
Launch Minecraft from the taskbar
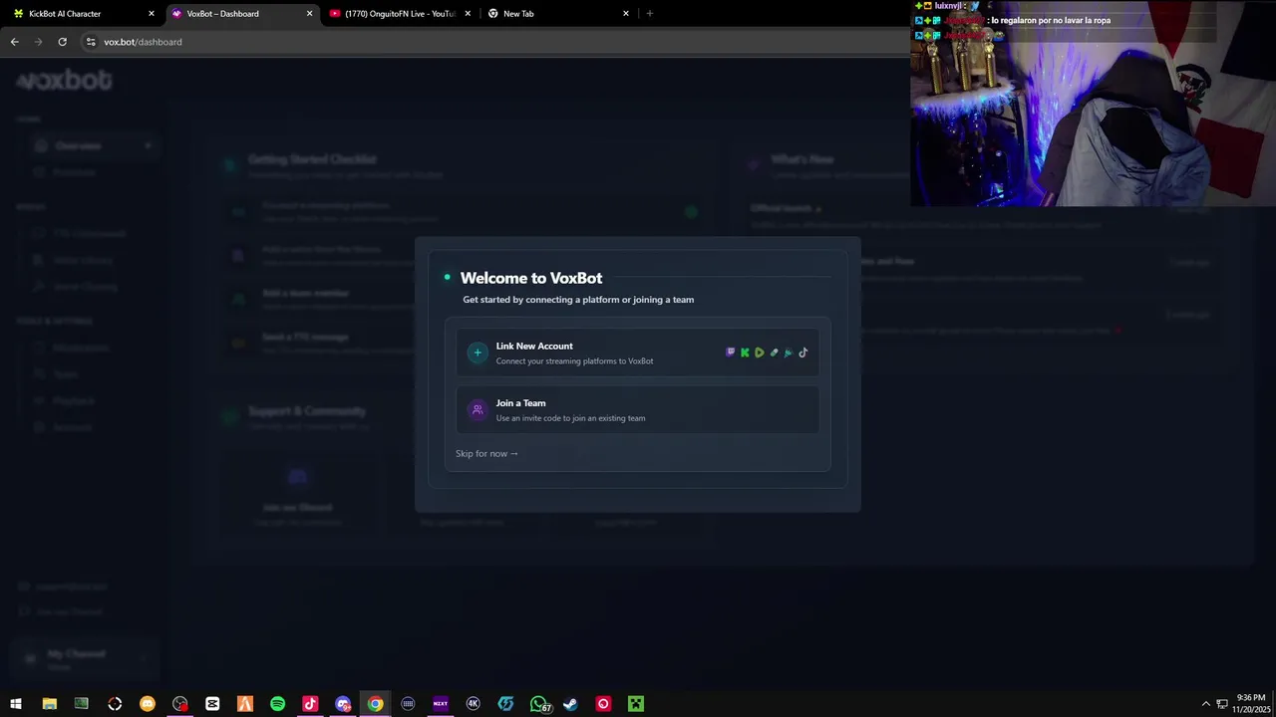[636, 704]
